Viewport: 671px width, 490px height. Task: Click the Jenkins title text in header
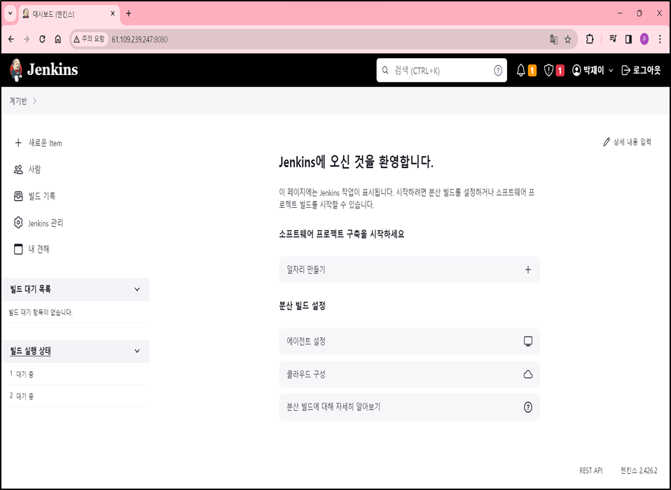coord(53,70)
